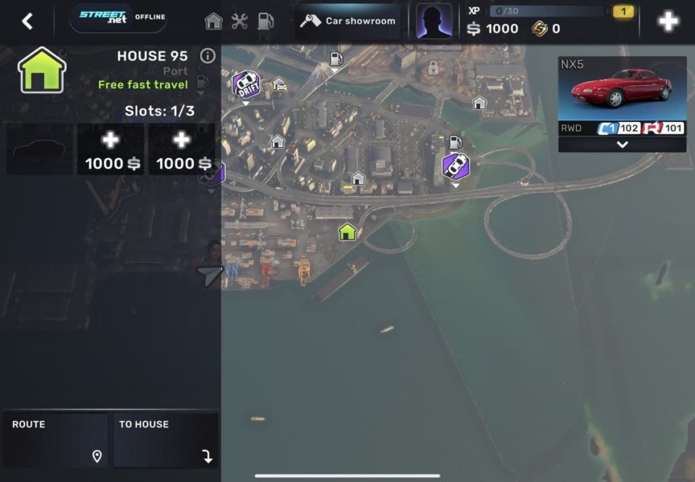
Task: Click the ROUTE button
Action: pyautogui.click(x=56, y=440)
